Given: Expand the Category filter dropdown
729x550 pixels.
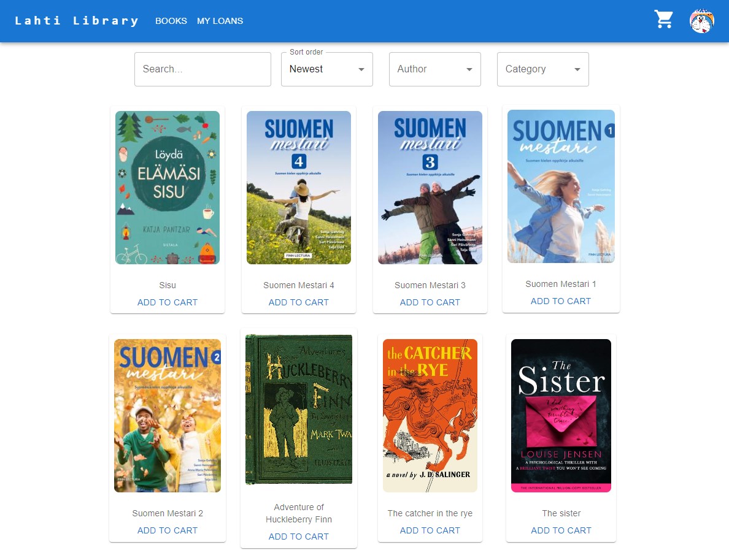Looking at the screenshot, I should [x=542, y=69].
